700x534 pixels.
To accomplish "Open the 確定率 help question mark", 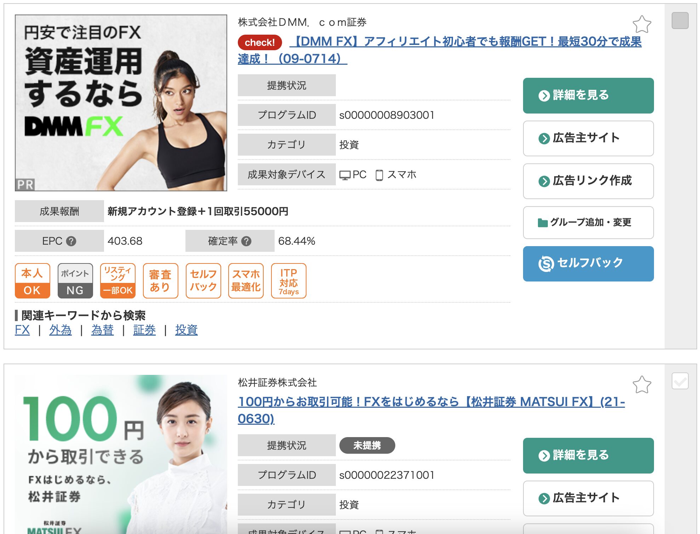I will click(246, 241).
